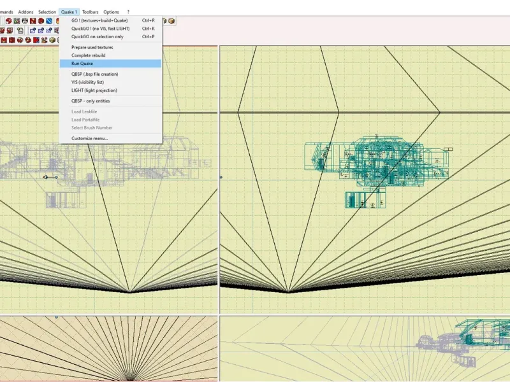Choose GO! (textures+build+Quake)

pos(110,20)
